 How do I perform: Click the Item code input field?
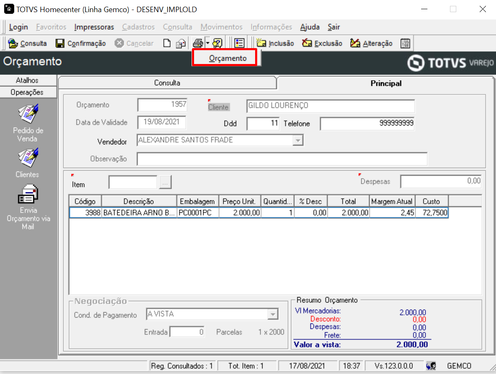133,182
